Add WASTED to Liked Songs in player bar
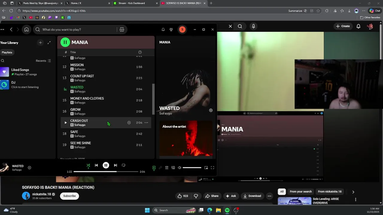The width and height of the screenshot is (383, 215). (x=29, y=168)
